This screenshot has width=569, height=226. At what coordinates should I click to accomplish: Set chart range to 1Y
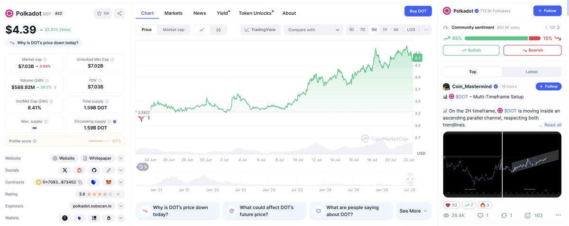pyautogui.click(x=385, y=29)
